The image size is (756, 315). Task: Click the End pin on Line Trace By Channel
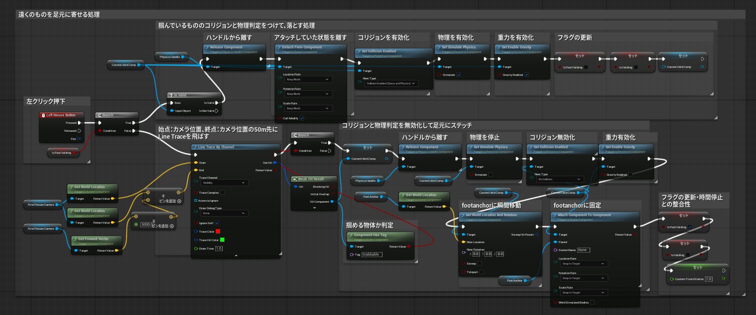point(196,170)
